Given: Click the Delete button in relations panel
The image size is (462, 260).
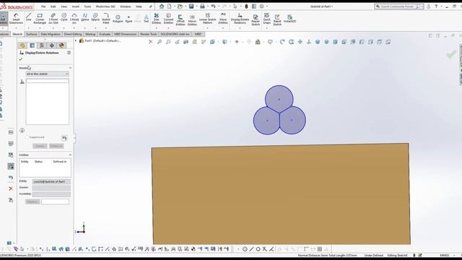Looking at the screenshot, I should tap(40, 146).
